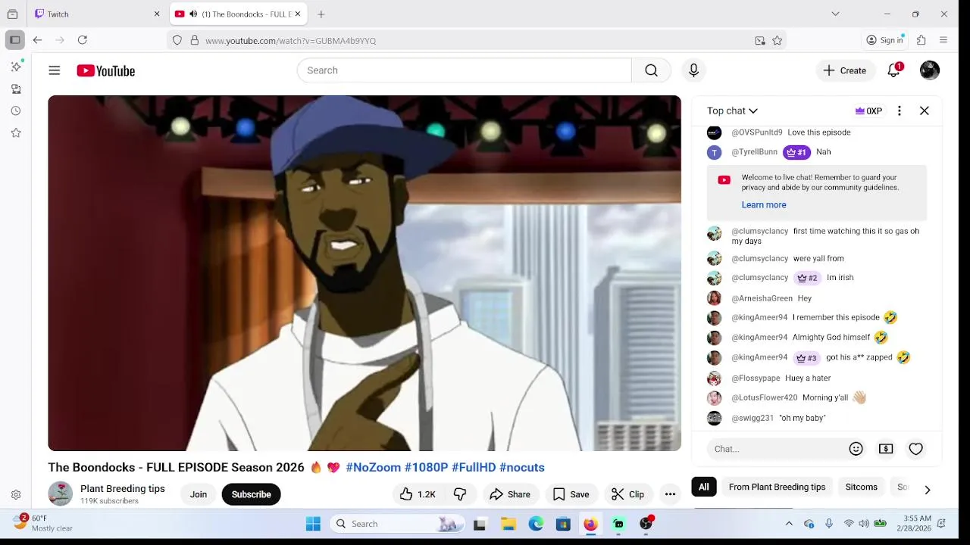970x545 pixels.
Task: Mute the Boondocks tab audio icon
Action: pos(193,14)
